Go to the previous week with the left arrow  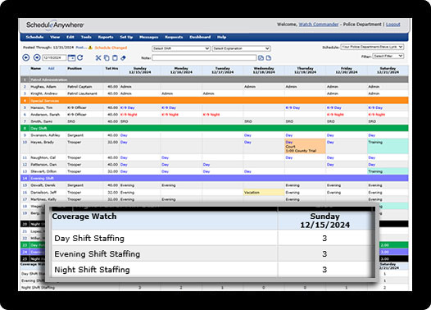coord(26,57)
